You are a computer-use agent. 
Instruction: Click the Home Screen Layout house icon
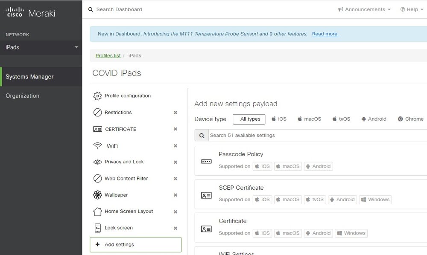pyautogui.click(x=97, y=212)
